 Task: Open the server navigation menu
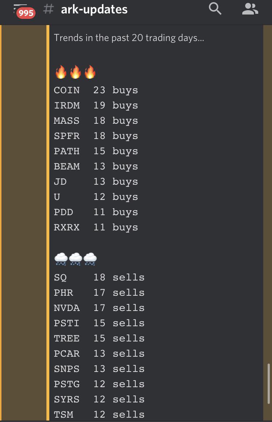click(x=17, y=7)
